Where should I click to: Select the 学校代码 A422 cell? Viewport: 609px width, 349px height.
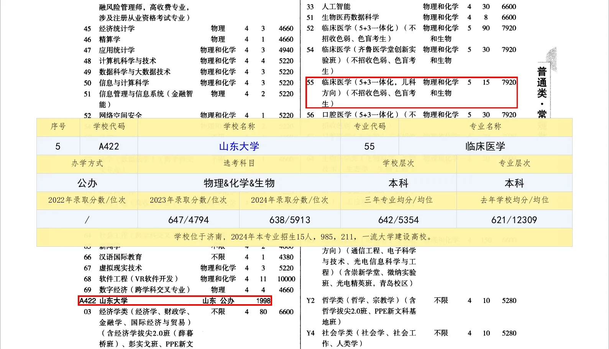[x=109, y=146]
